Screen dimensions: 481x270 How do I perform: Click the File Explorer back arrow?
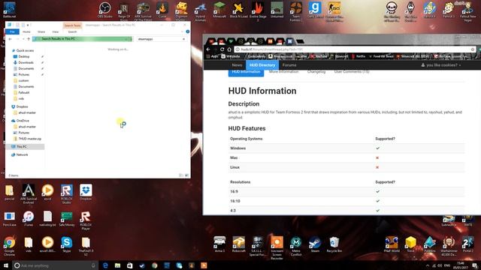[10, 39]
